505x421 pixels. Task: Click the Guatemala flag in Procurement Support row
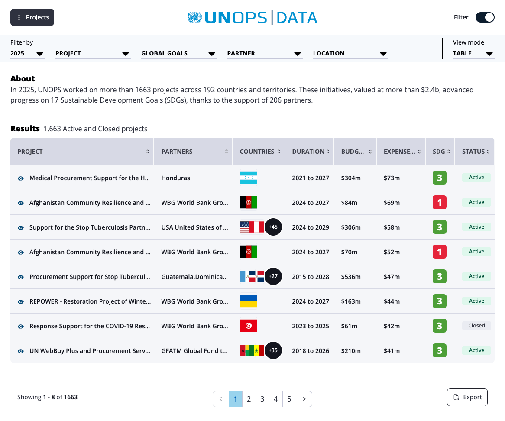[x=244, y=276]
